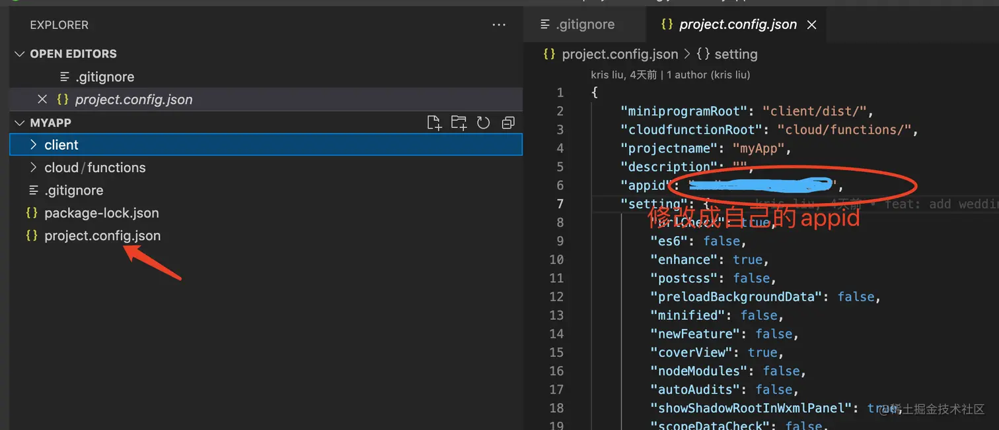Click the "showShadowRootInWxmlPanel" key
Screen dimensions: 999x430
pos(751,408)
